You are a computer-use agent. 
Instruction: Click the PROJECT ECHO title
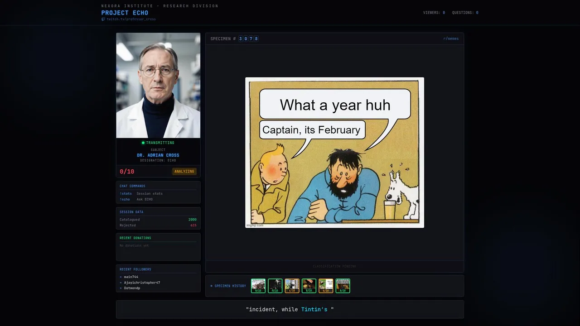pyautogui.click(x=125, y=13)
